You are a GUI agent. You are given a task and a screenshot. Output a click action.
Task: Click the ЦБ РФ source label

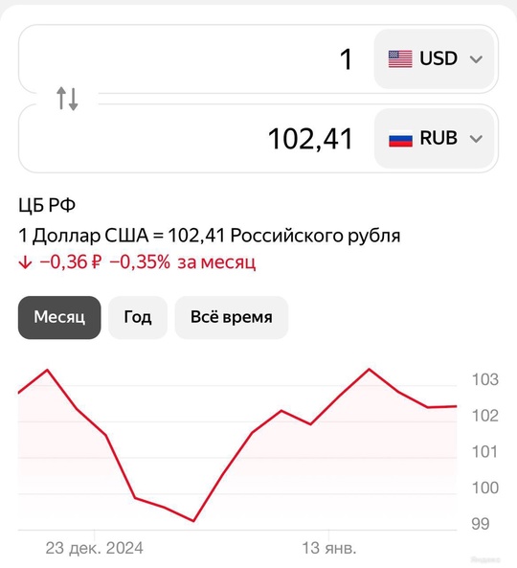click(47, 206)
